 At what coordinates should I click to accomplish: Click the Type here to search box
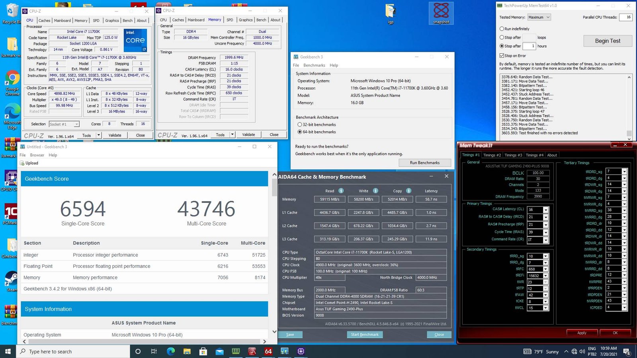tap(74, 352)
